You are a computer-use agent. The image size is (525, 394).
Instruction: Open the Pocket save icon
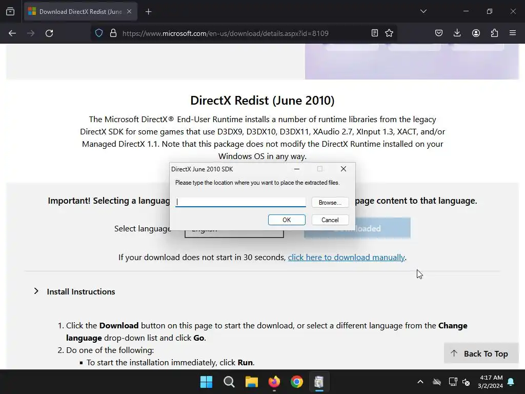(439, 33)
